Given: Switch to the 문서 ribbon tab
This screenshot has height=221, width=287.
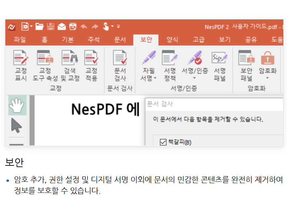Looking at the screenshot, I should pyautogui.click(x=120, y=40).
